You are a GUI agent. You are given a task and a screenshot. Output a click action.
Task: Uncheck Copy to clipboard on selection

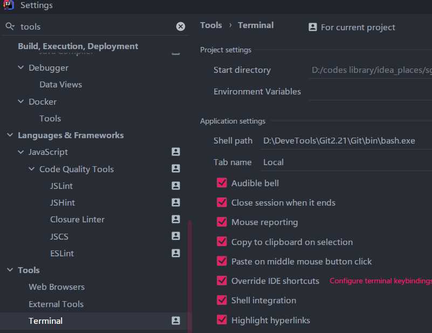(x=222, y=242)
